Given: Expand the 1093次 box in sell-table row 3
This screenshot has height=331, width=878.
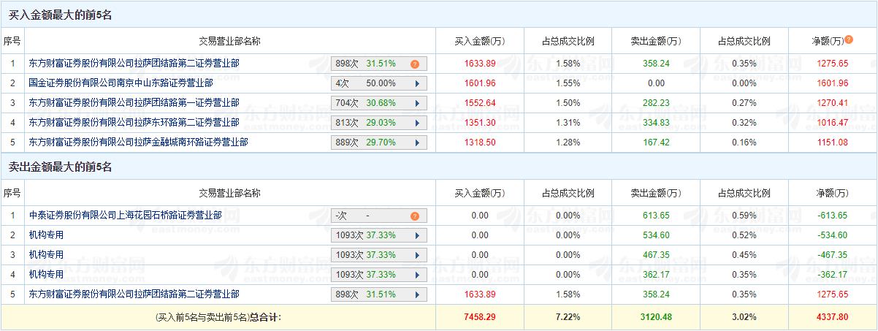Looking at the screenshot, I should [x=417, y=255].
